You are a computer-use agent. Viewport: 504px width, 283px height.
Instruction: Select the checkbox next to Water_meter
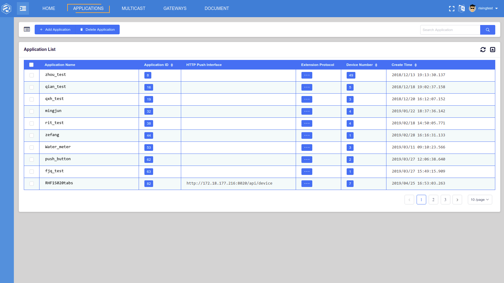pos(31,147)
